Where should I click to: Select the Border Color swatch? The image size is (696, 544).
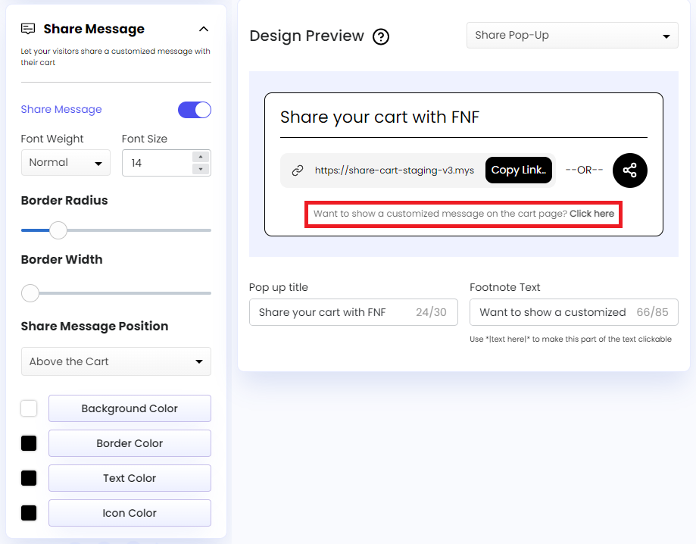(28, 443)
